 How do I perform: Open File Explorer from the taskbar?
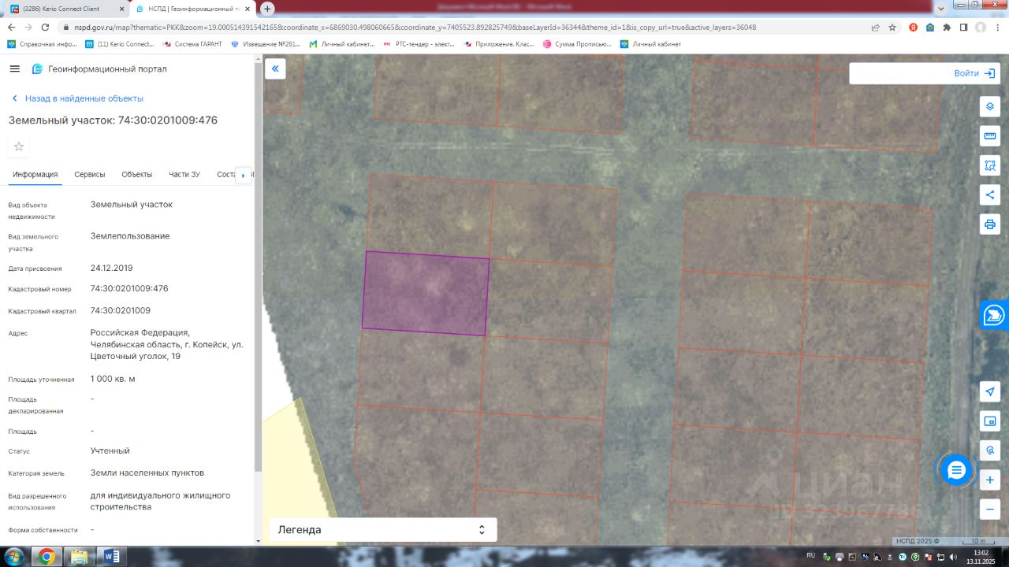(80, 557)
